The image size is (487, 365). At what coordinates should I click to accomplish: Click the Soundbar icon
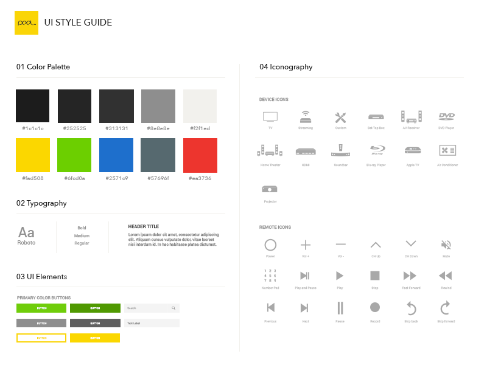340,150
